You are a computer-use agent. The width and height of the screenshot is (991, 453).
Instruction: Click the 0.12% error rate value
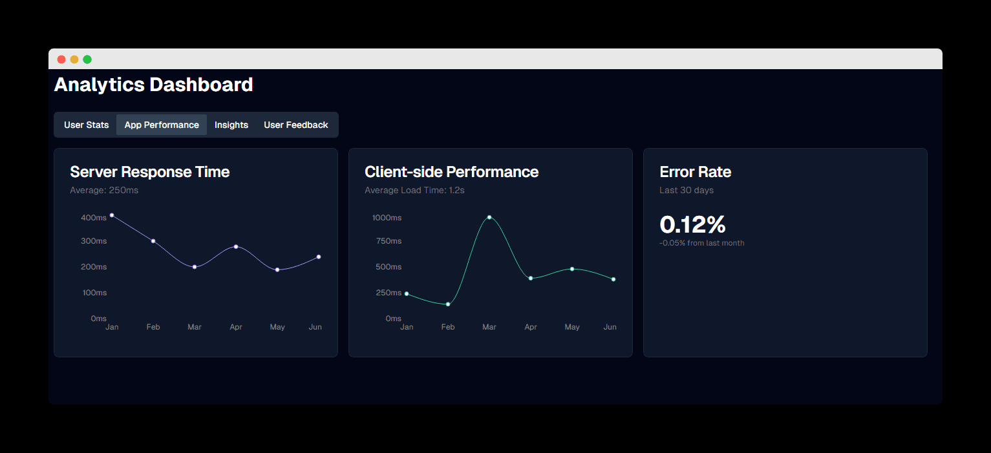tap(692, 225)
